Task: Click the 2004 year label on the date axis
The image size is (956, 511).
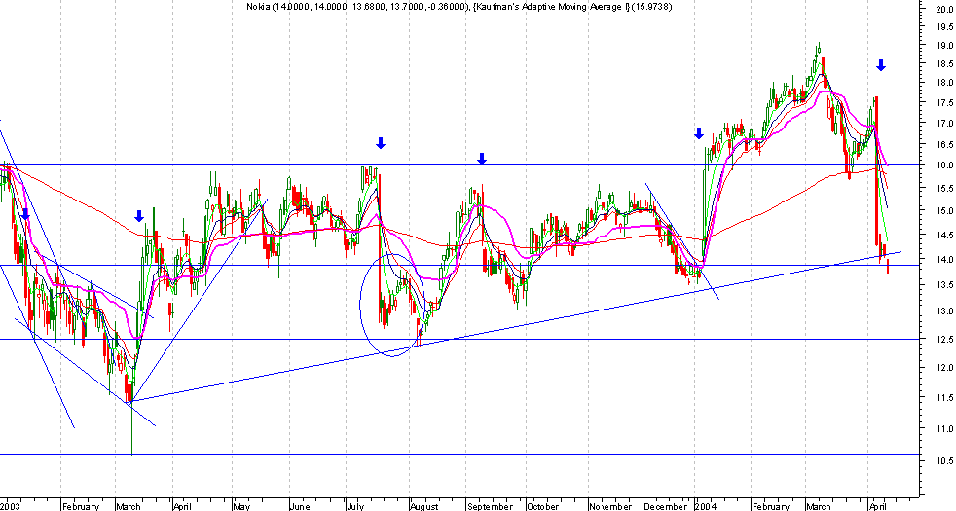Action: [x=706, y=506]
